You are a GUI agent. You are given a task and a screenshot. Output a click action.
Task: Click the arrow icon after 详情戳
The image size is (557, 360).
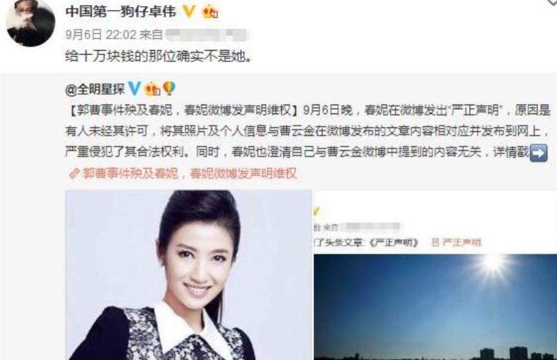tap(538, 153)
